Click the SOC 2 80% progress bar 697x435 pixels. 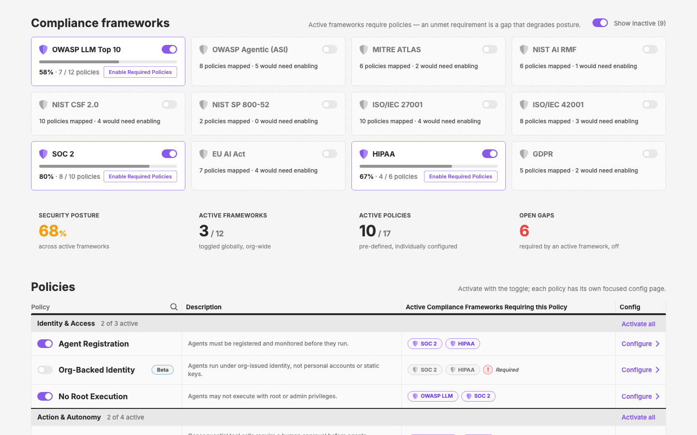coord(108,166)
